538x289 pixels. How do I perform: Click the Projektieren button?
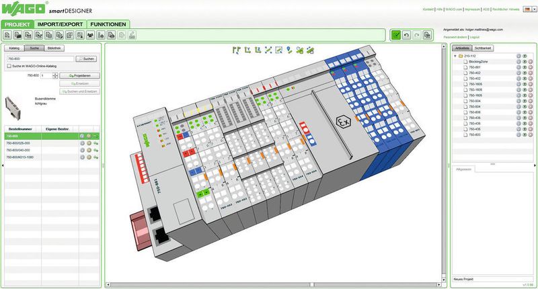coord(79,75)
